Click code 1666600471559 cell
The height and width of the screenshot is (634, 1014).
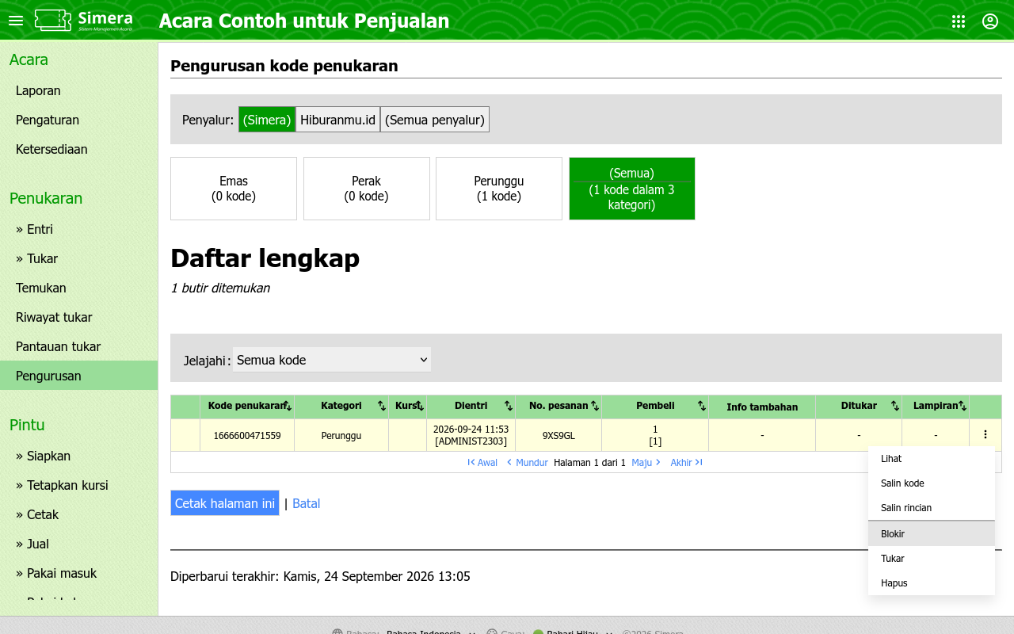[247, 435]
